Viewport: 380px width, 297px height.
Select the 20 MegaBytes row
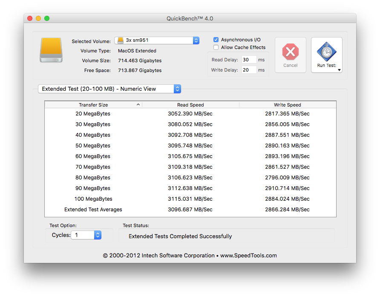pyautogui.click(x=190, y=113)
